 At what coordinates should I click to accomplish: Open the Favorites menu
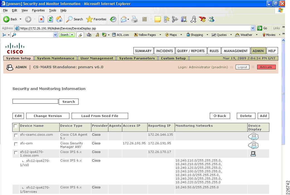(38, 10)
